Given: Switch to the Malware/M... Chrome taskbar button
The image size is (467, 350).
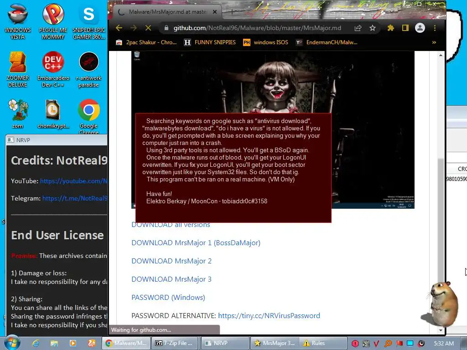Looking at the screenshot, I should point(126,343).
